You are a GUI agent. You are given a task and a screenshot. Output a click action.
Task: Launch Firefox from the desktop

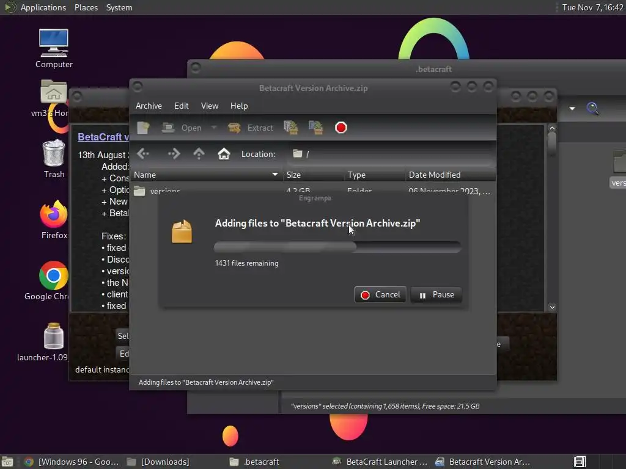click(x=54, y=220)
